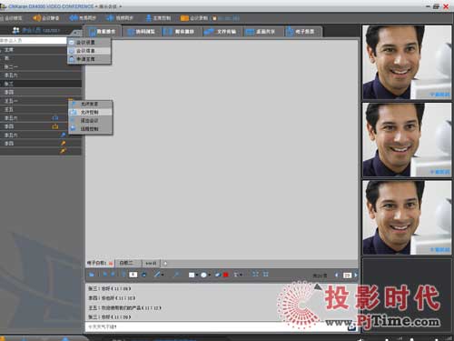The width and height of the screenshot is (454, 341).
Task: Go to next whiteboard page arrow
Action: pos(355,275)
